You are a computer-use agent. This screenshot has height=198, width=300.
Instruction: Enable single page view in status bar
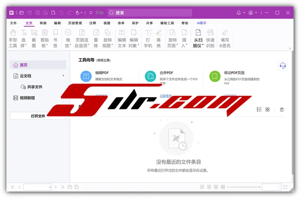coord(202,187)
